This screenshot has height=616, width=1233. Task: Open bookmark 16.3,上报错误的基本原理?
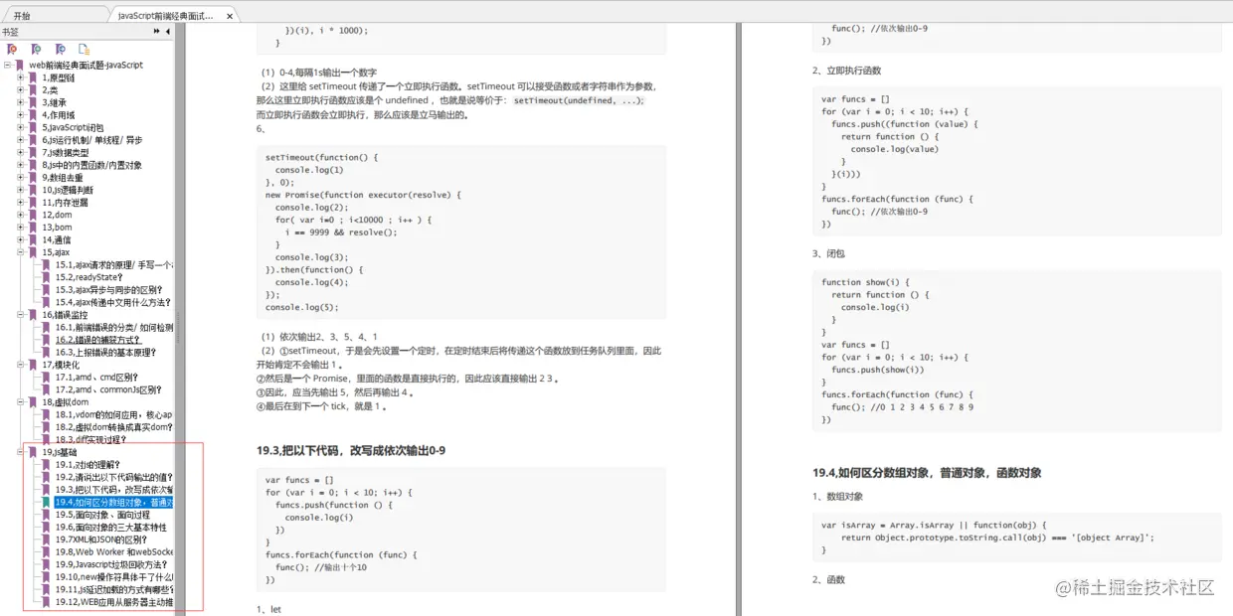coord(105,352)
